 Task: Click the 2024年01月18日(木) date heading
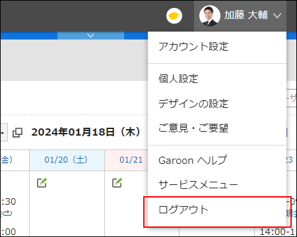click(86, 132)
